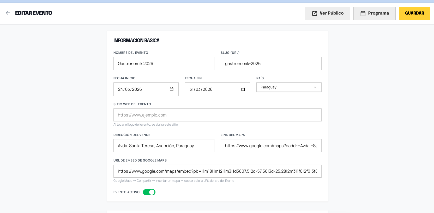The height and width of the screenshot is (213, 434).
Task: Save changes with the Guardar button
Action: pos(414,14)
